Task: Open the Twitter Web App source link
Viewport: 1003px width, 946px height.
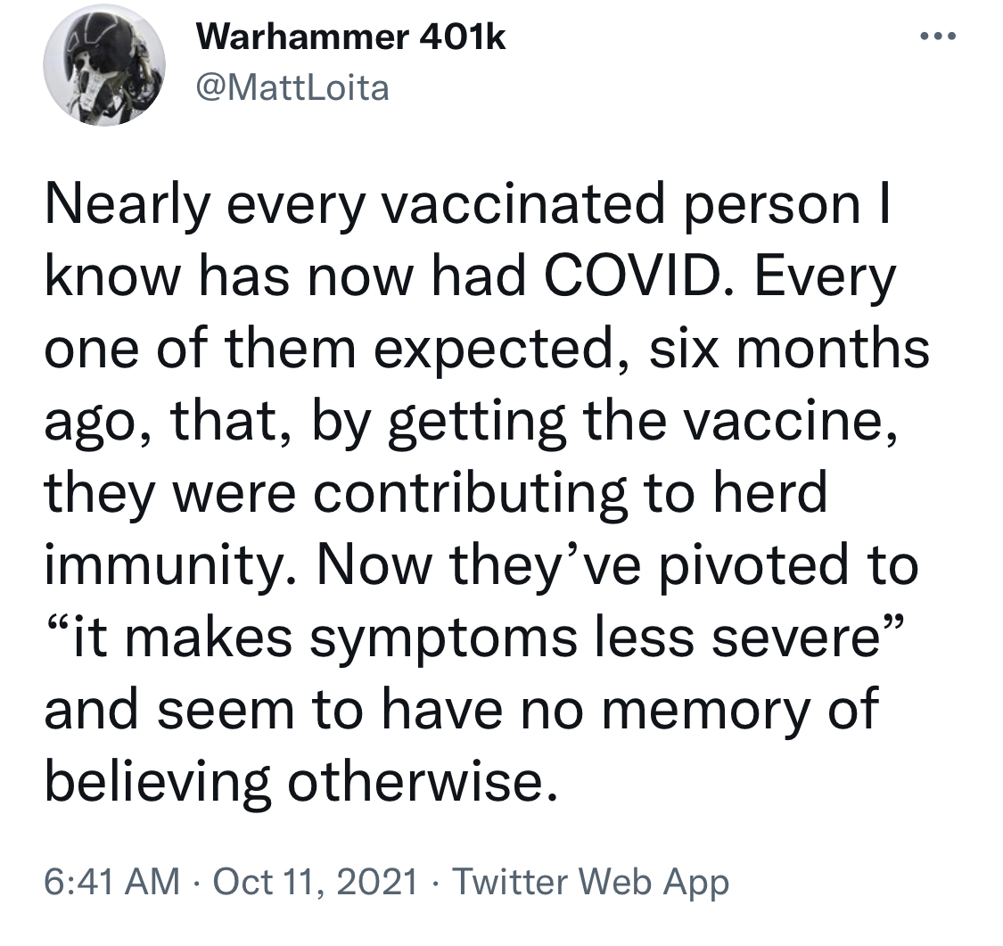Action: [591, 882]
